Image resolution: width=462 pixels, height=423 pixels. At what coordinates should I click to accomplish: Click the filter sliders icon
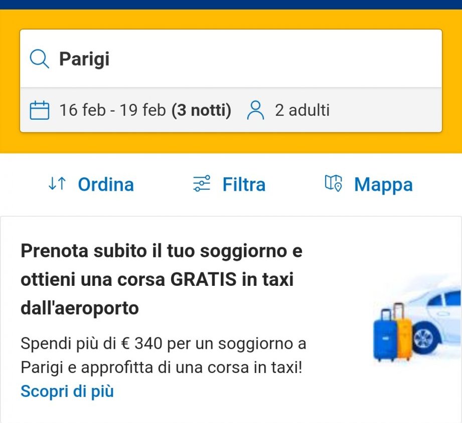click(202, 184)
